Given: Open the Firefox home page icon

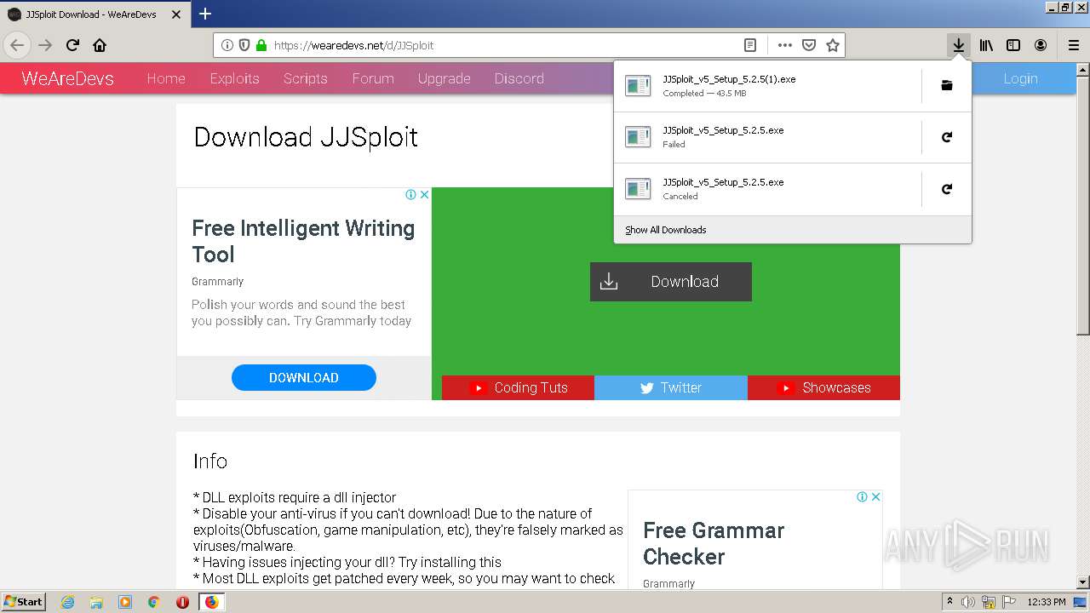Looking at the screenshot, I should [x=100, y=45].
